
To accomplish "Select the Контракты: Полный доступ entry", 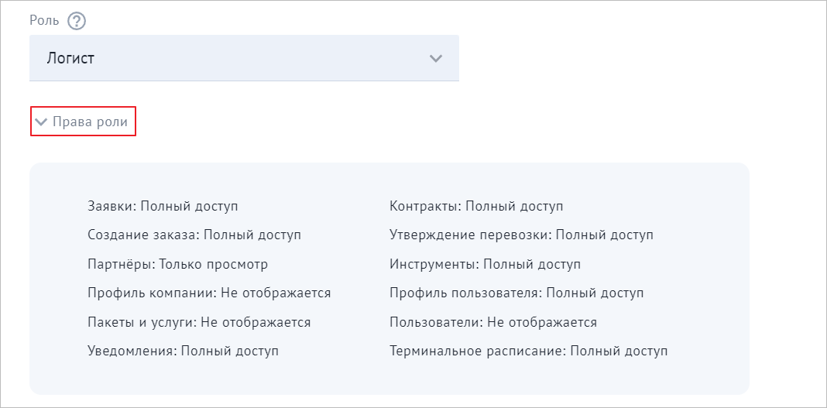I will pos(476,206).
